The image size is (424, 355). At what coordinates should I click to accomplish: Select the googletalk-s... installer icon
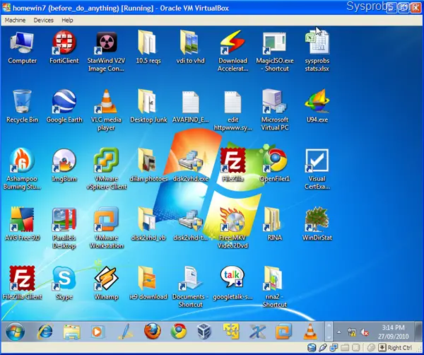click(x=232, y=284)
